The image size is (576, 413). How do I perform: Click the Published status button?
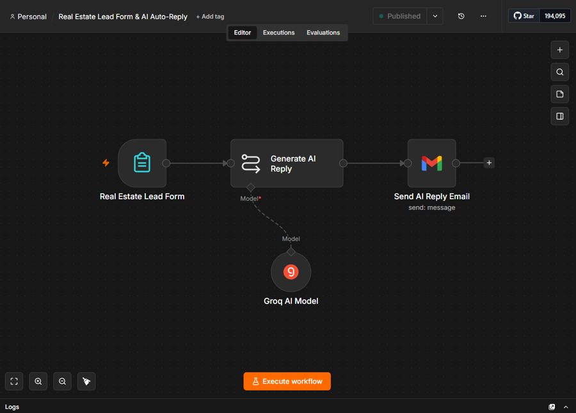tap(399, 16)
